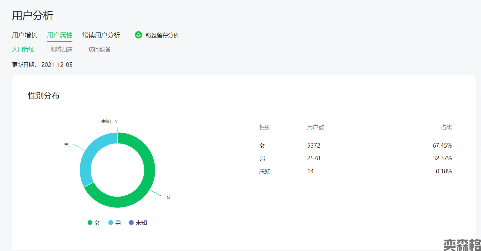The width and height of the screenshot is (481, 251).
Task: Select the 用户属性 tab
Action: 60,35
